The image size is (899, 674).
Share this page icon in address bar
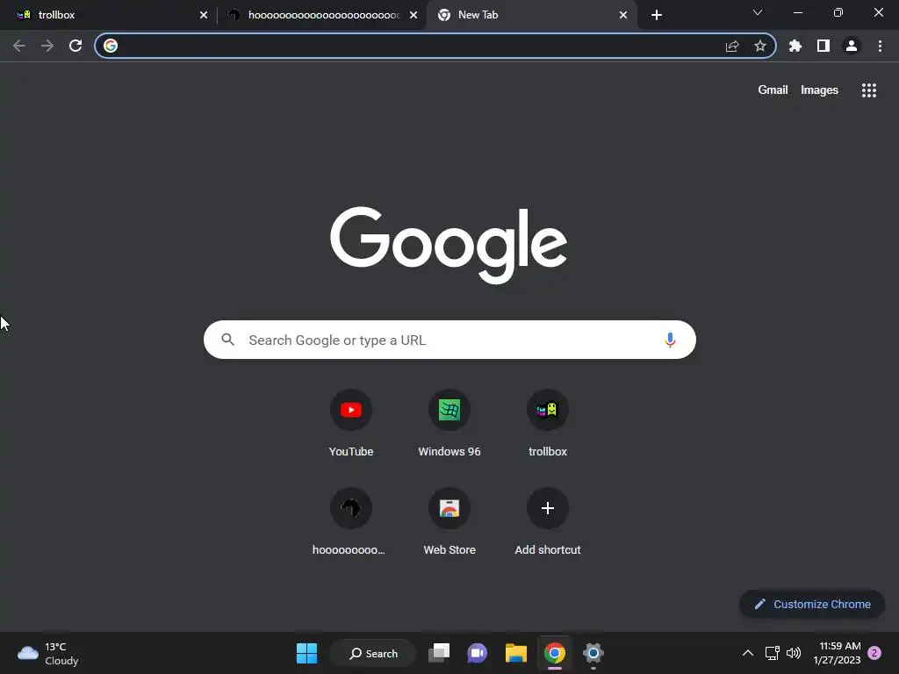click(x=732, y=46)
